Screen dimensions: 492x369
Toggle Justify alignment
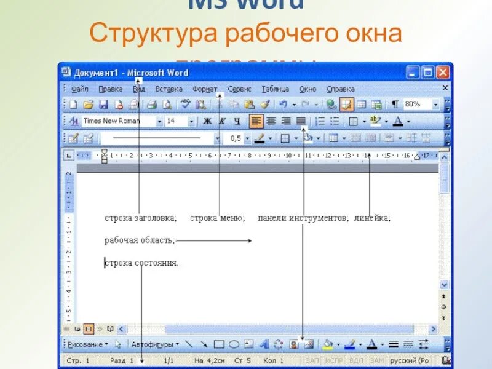coord(301,121)
